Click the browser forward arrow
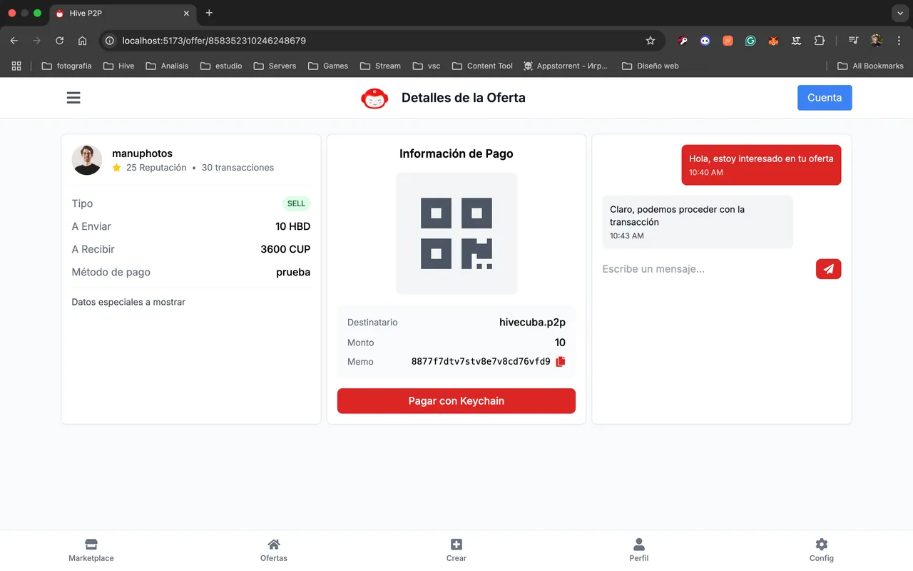Image resolution: width=913 pixels, height=571 pixels. (37, 41)
